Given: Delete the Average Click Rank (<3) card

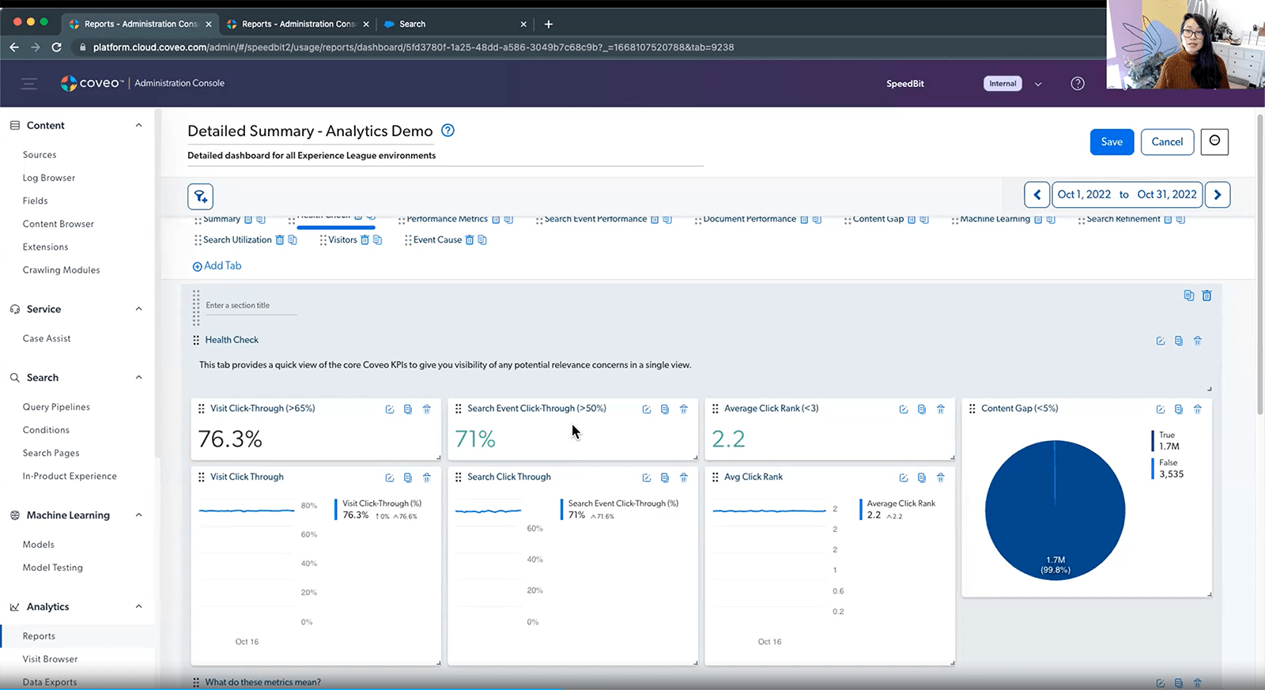Looking at the screenshot, I should 941,409.
